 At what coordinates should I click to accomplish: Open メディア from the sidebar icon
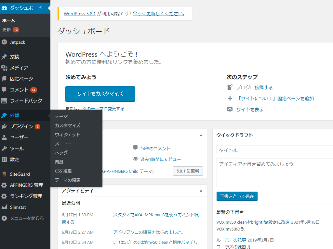point(4,68)
